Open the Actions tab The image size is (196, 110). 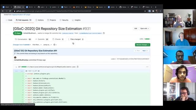[40, 20]
